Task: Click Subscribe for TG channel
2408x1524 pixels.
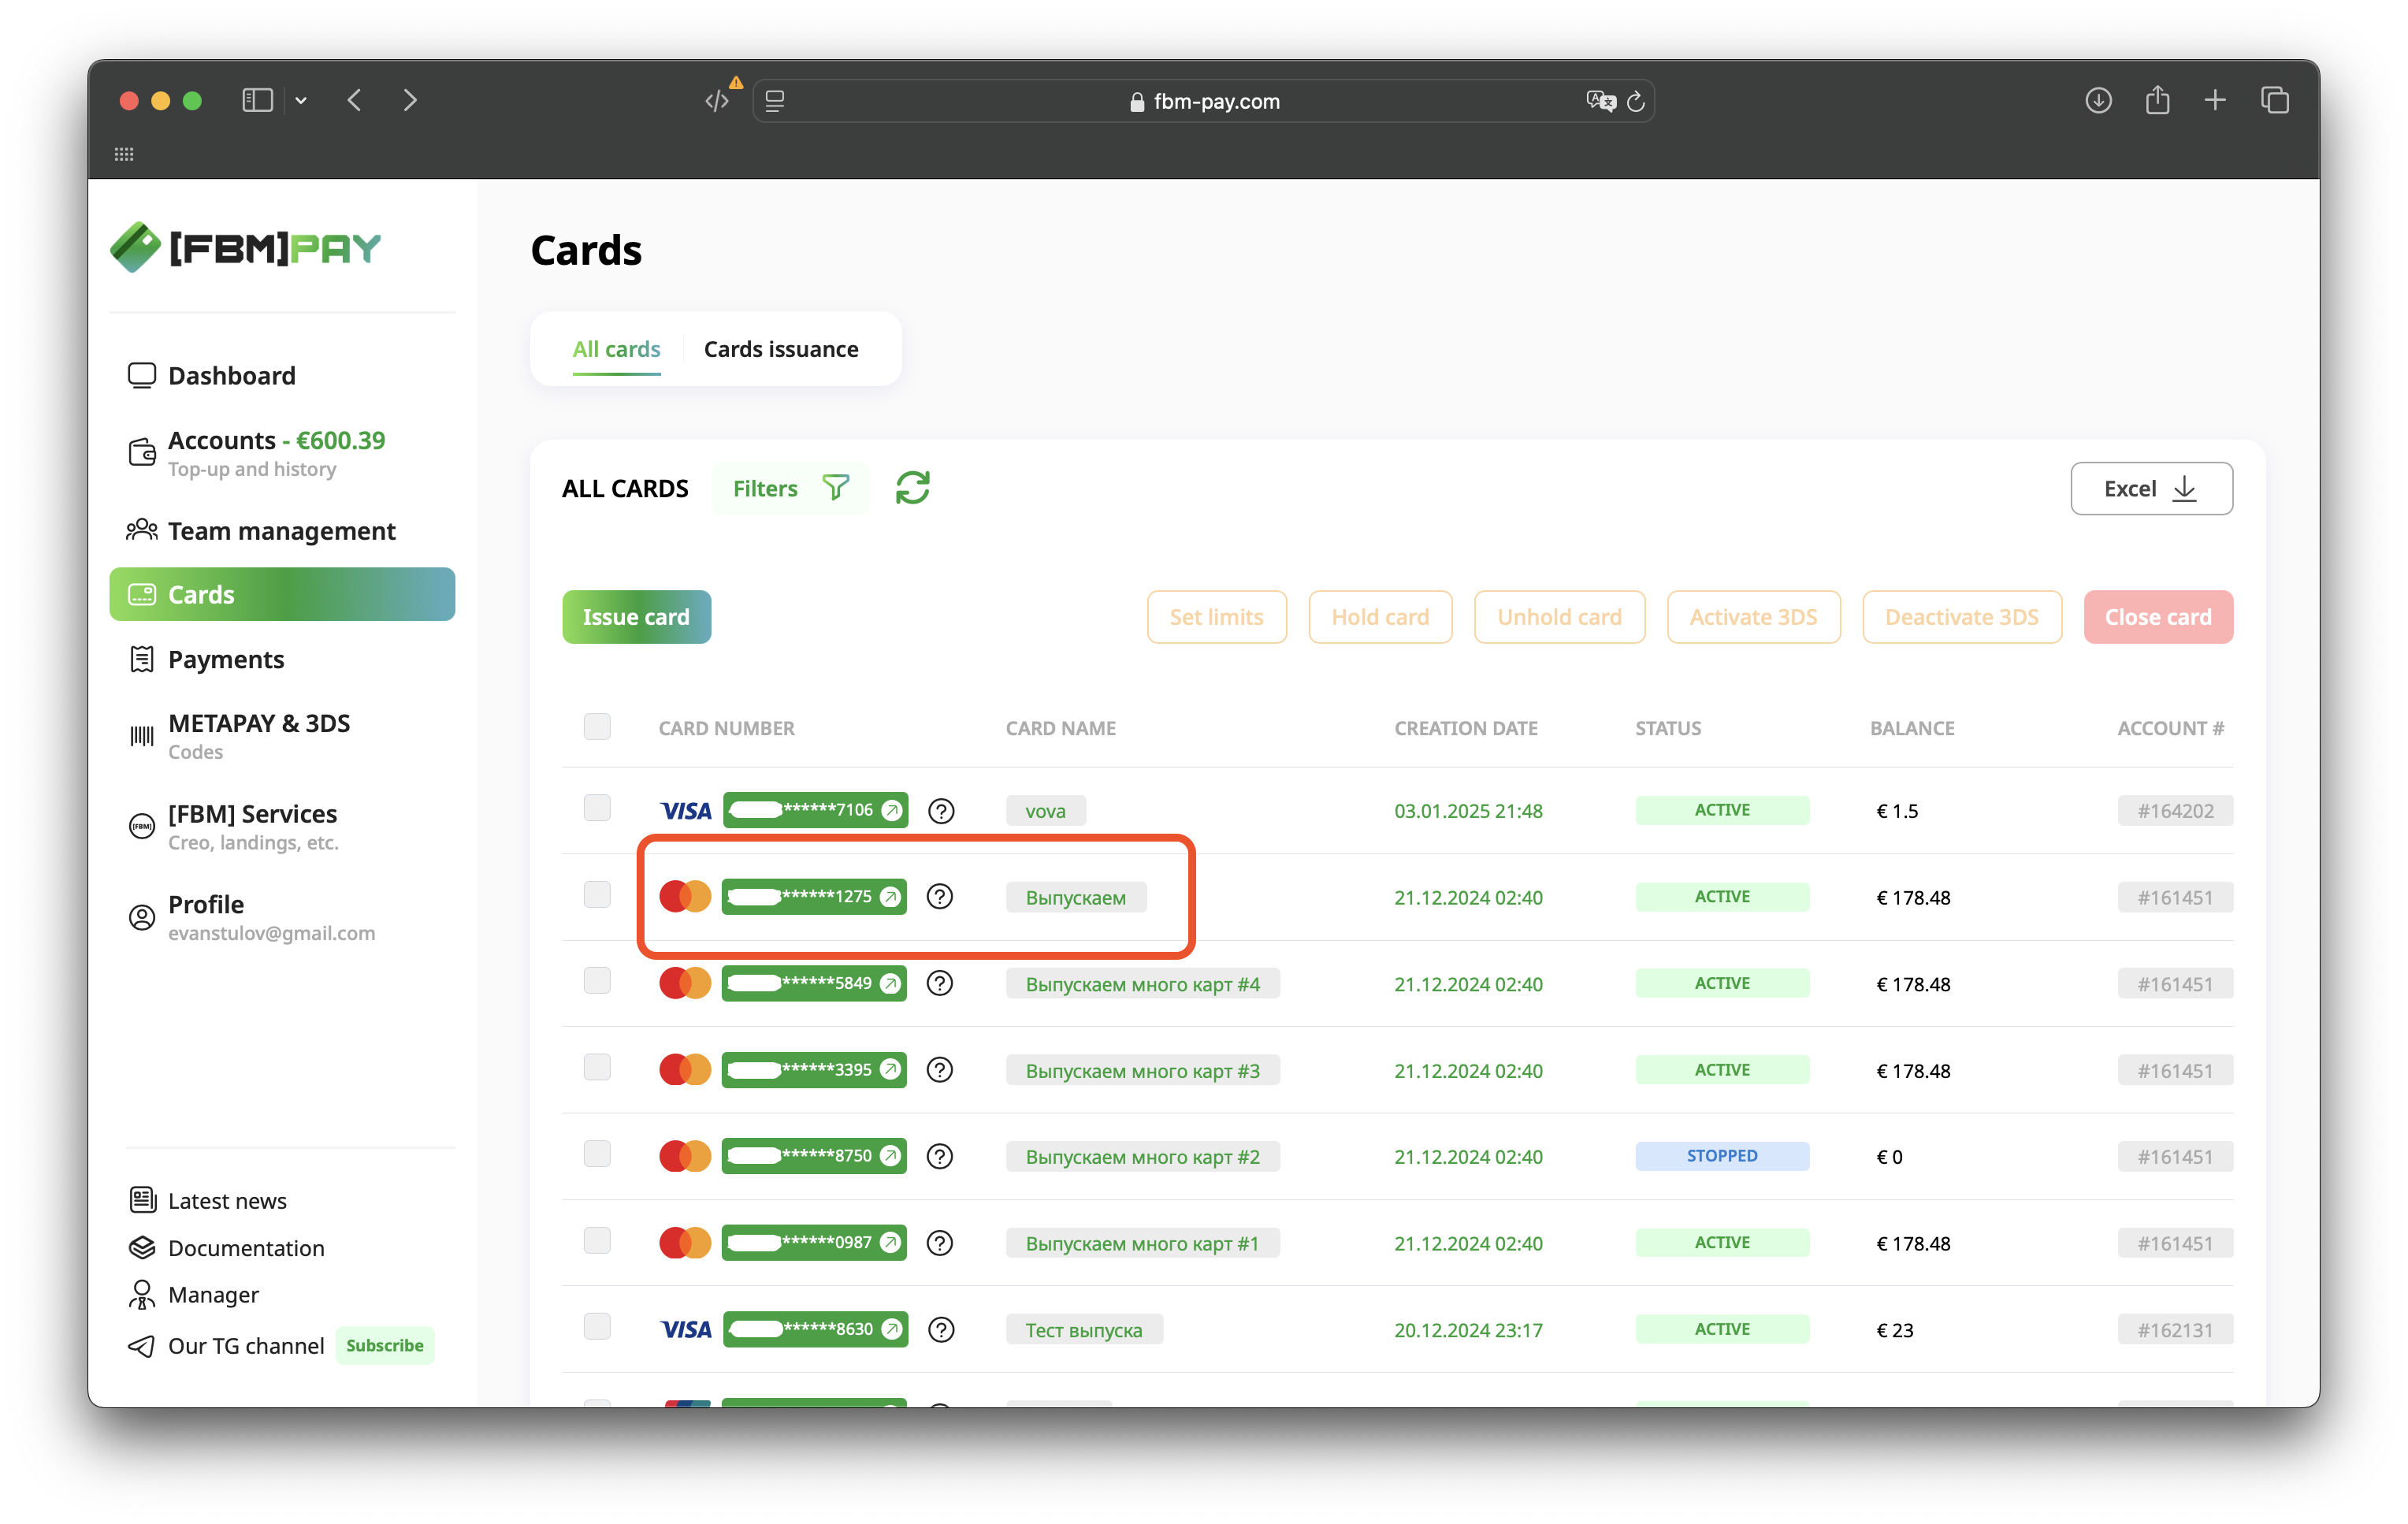Action: (x=385, y=1346)
